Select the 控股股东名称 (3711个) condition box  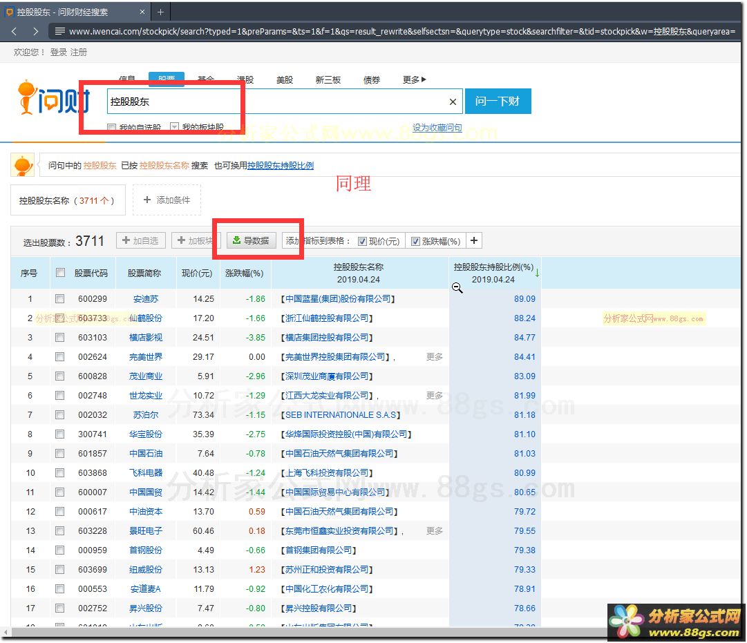[x=68, y=200]
